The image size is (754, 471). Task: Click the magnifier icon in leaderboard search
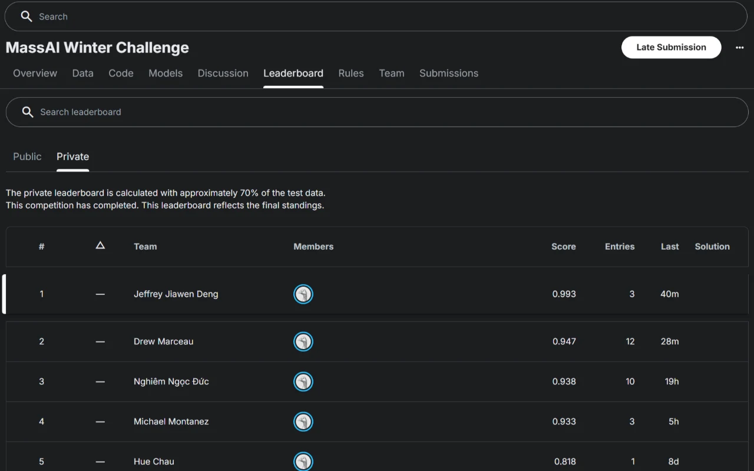[x=28, y=112]
